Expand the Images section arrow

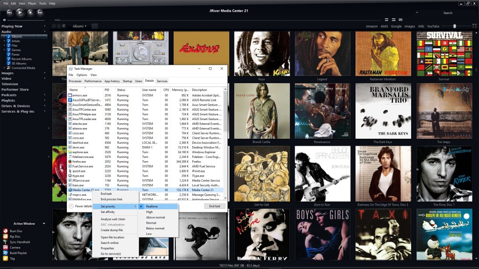point(44,73)
